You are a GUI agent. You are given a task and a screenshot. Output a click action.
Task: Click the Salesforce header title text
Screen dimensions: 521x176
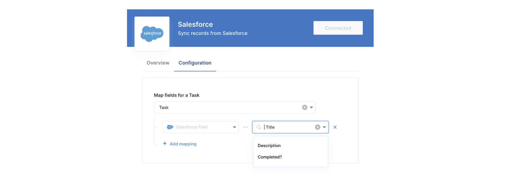pos(196,25)
